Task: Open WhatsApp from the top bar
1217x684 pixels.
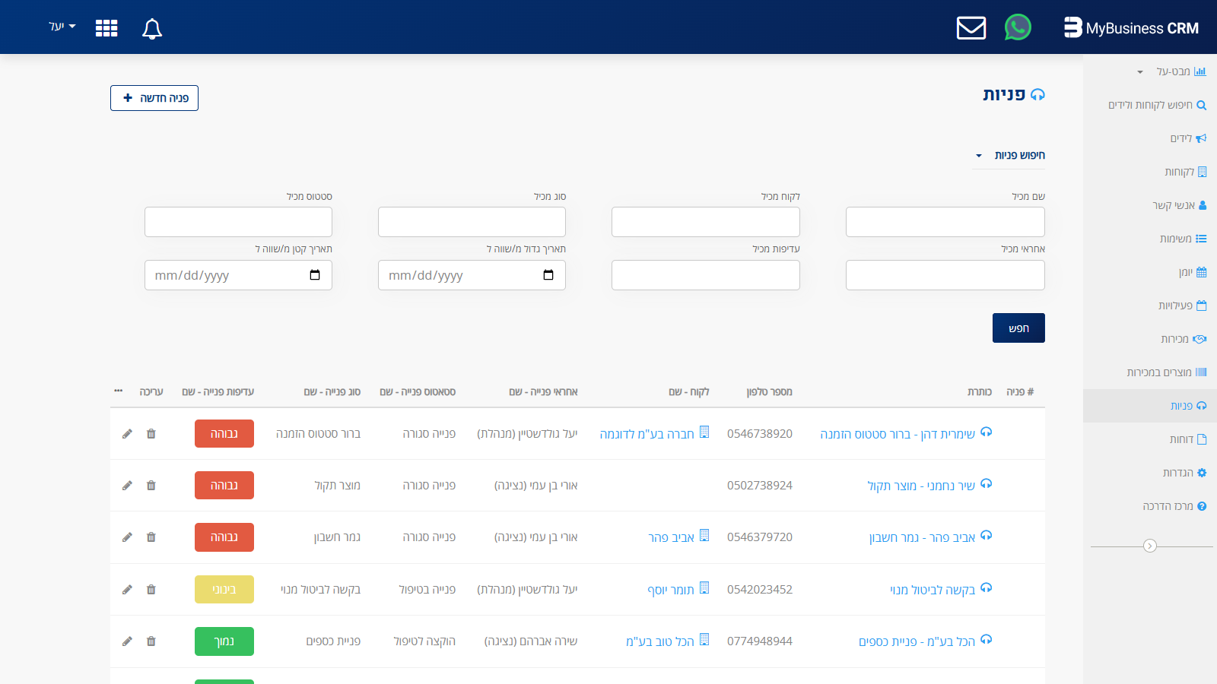Action: (1017, 28)
